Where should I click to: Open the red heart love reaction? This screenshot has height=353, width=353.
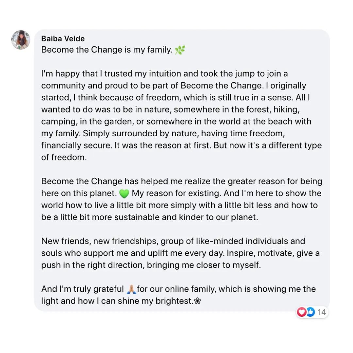click(x=302, y=312)
